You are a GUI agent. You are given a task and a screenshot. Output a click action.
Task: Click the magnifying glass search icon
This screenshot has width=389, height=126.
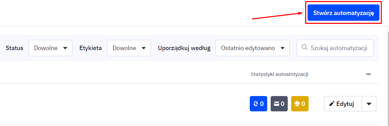click(304, 48)
